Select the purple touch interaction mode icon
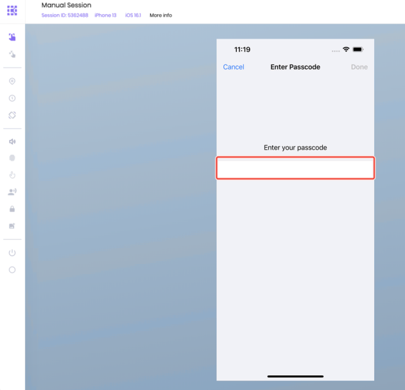The image size is (405, 390). click(x=12, y=37)
